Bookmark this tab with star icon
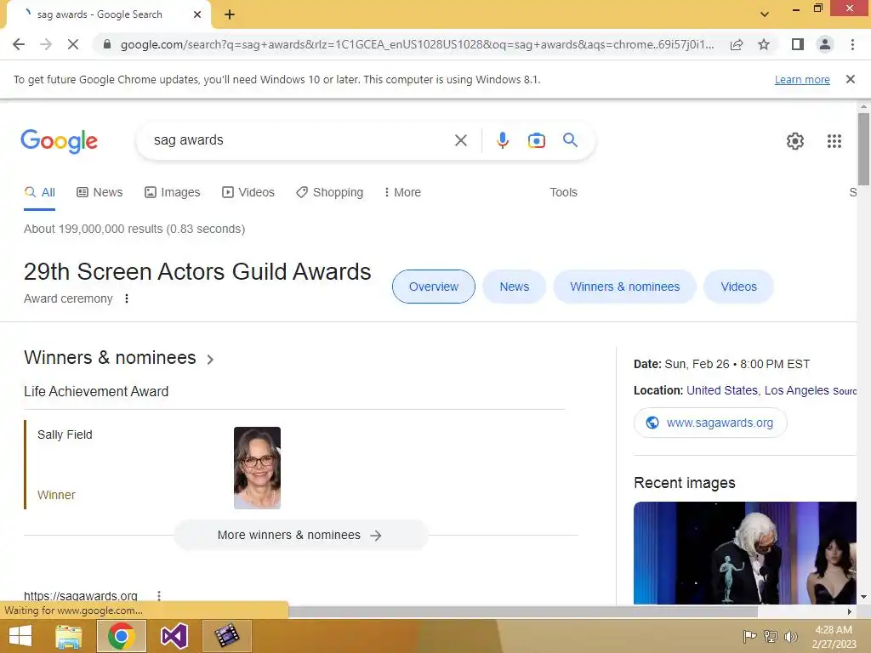 (x=764, y=44)
